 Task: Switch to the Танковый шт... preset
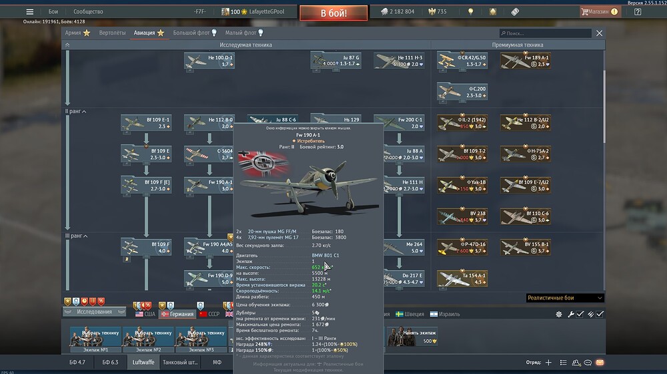tap(180, 363)
